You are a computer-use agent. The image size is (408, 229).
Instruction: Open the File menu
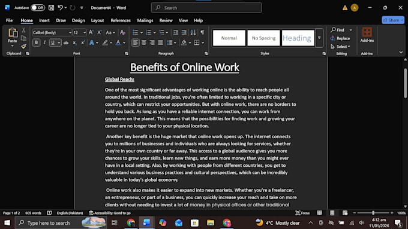click(x=10, y=20)
